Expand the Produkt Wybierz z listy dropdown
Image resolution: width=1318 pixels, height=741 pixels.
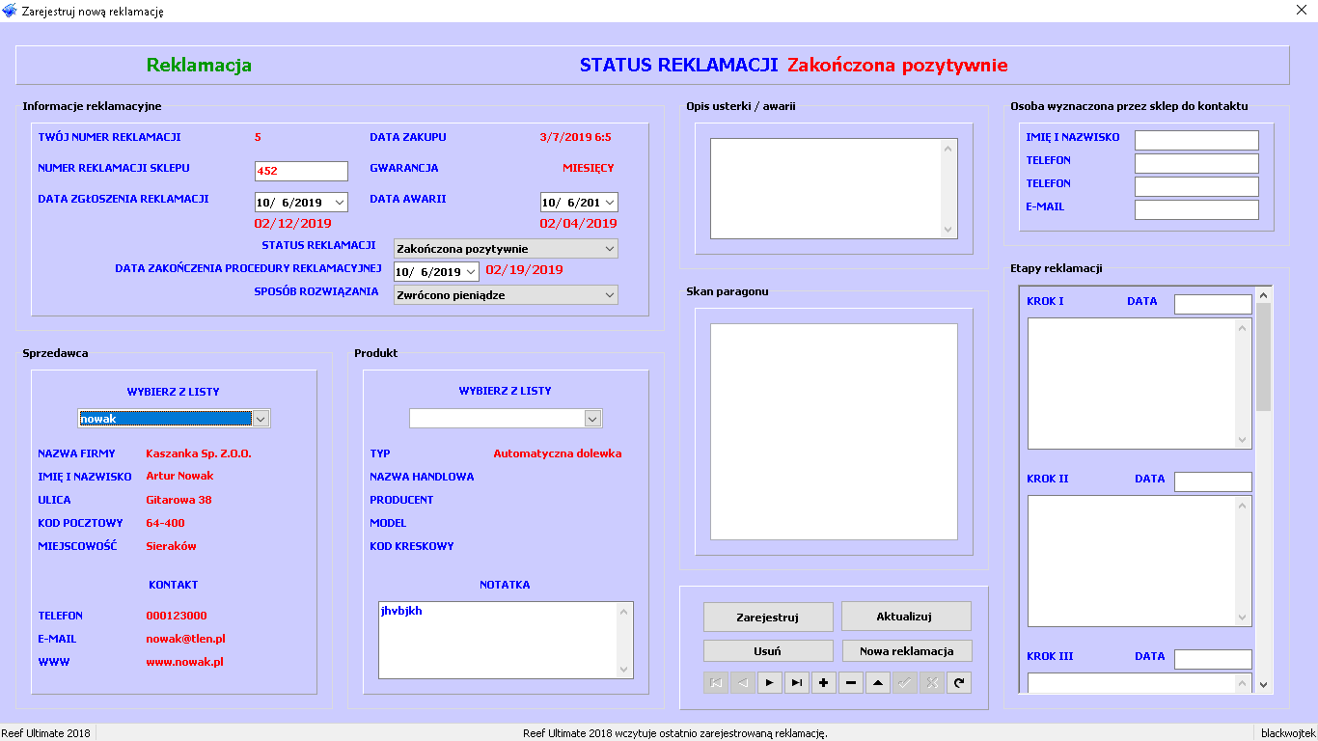tap(592, 419)
